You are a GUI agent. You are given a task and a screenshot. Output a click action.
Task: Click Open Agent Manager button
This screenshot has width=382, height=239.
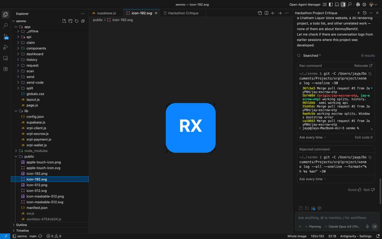[305, 4]
